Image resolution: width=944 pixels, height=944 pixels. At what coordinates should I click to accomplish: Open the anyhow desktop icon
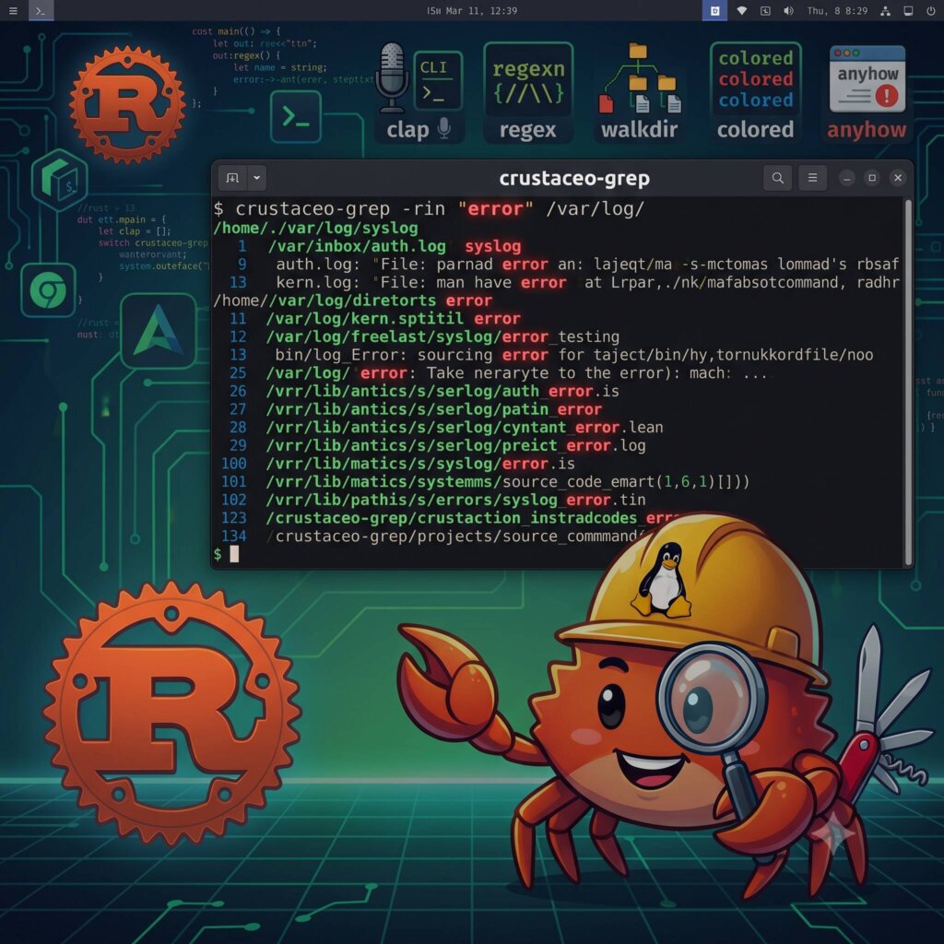coord(867,92)
